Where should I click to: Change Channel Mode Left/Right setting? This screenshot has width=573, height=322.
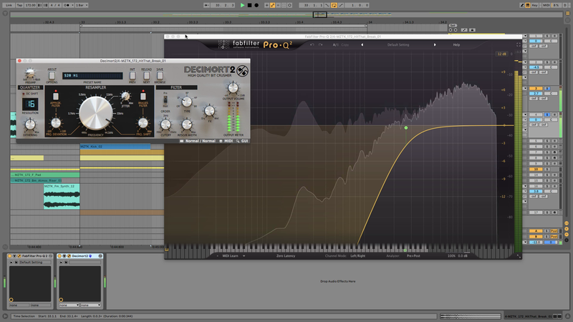pyautogui.click(x=357, y=256)
